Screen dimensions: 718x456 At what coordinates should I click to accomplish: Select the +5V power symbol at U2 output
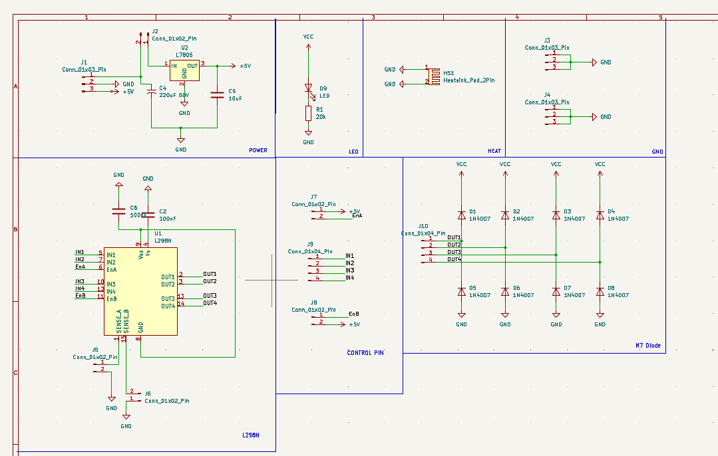[244, 66]
